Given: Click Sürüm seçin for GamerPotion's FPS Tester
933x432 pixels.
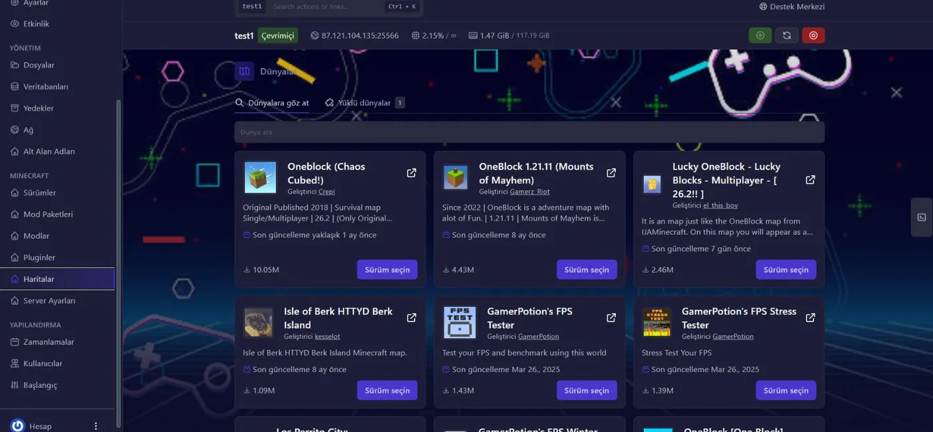Looking at the screenshot, I should click(x=586, y=390).
